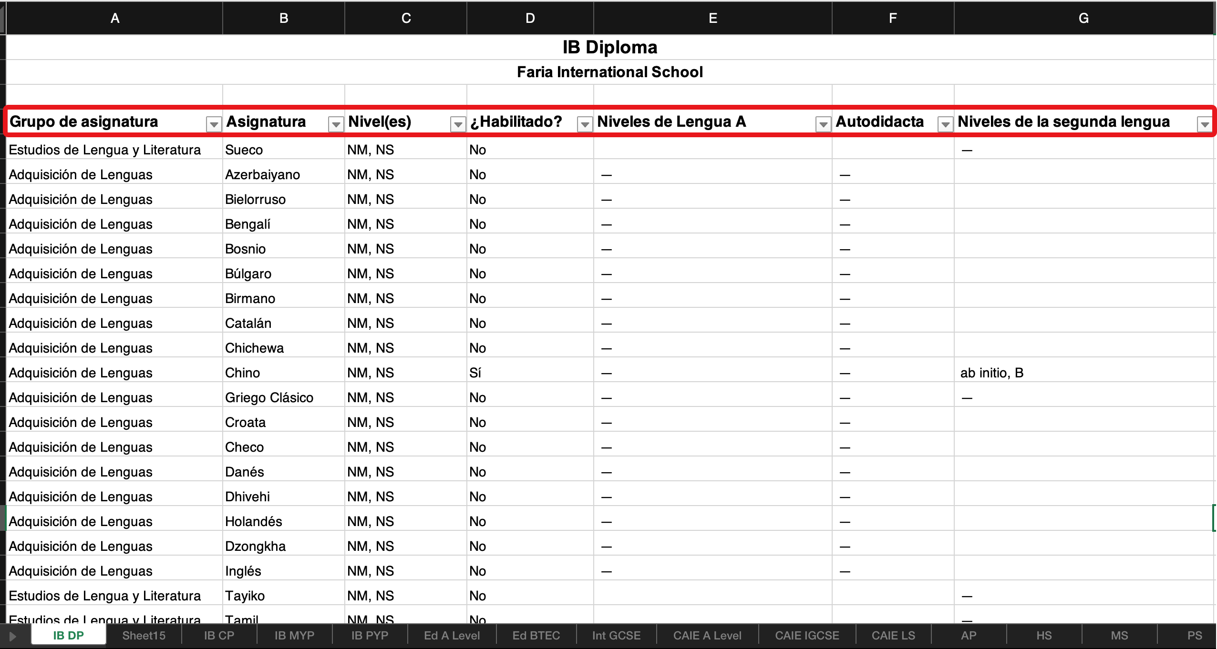This screenshot has width=1217, height=649.
Task: Open the ¿Habilitado? filter arrow
Action: [585, 124]
